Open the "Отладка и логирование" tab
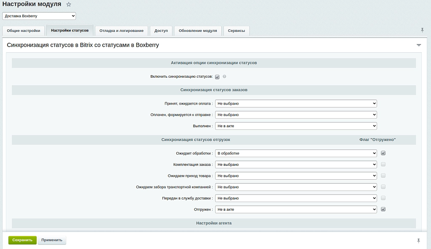Screen dimensions: 431x249 122,31
